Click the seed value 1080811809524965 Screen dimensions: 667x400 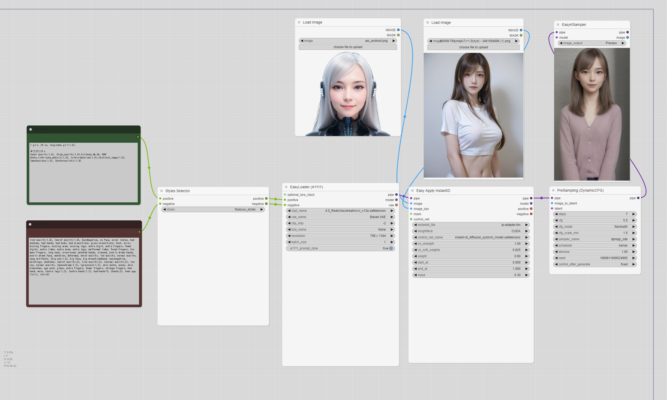click(613, 258)
